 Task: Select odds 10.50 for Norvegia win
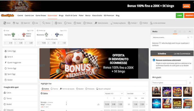[107, 104]
